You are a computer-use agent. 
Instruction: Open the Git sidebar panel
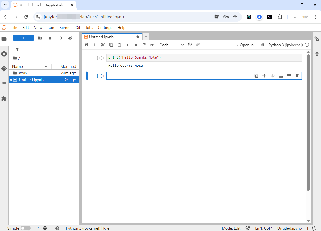tap(4, 69)
